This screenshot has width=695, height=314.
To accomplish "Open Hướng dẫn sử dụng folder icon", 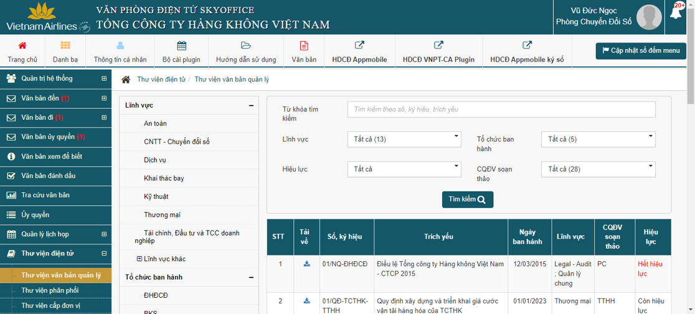I will 245,45.
